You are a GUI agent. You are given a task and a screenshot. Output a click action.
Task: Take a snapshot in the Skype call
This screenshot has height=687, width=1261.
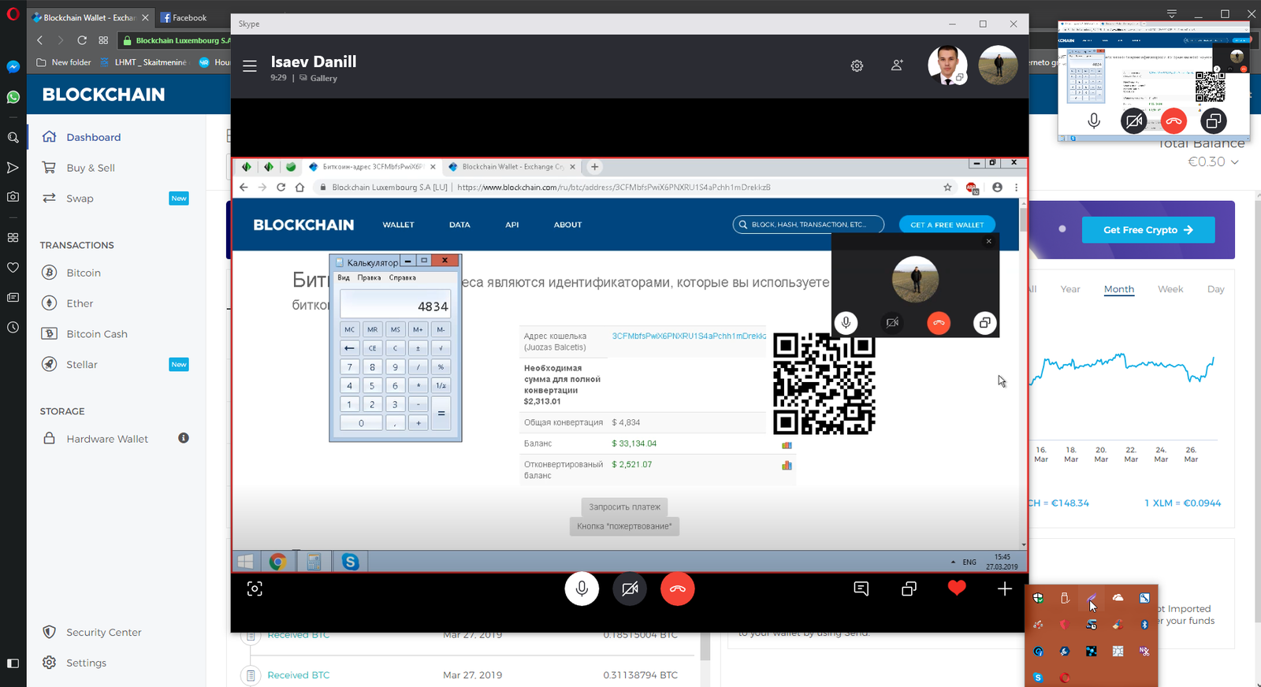255,589
